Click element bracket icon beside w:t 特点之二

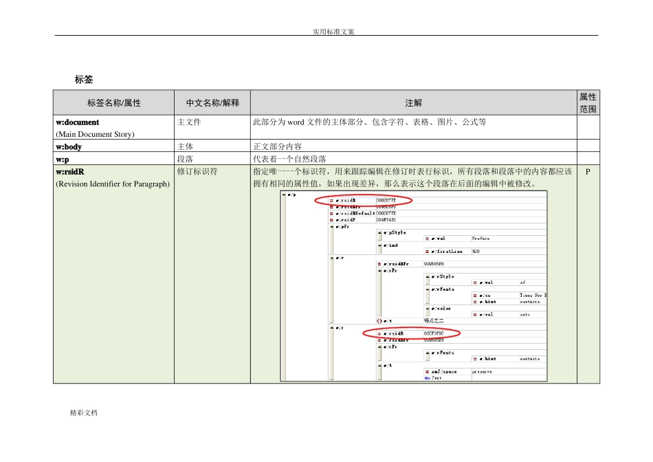coord(379,321)
